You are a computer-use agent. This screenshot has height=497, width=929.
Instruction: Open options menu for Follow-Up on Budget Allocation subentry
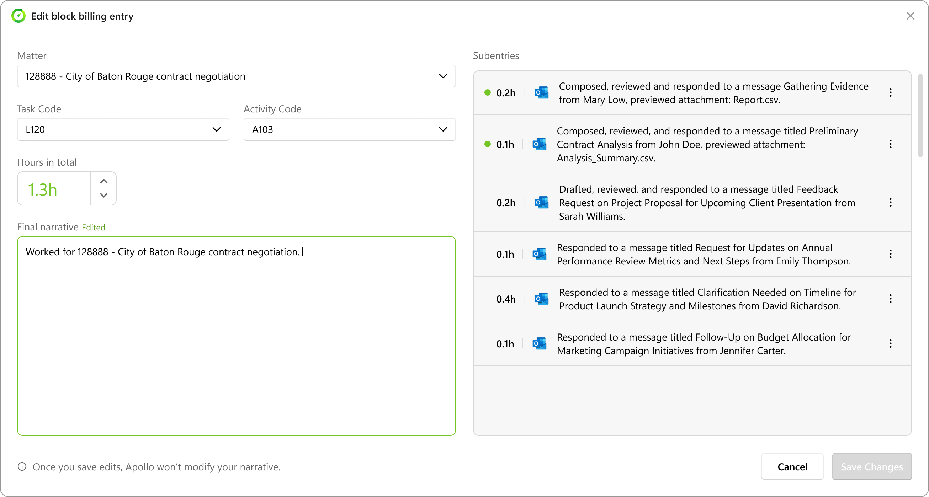[x=891, y=344]
